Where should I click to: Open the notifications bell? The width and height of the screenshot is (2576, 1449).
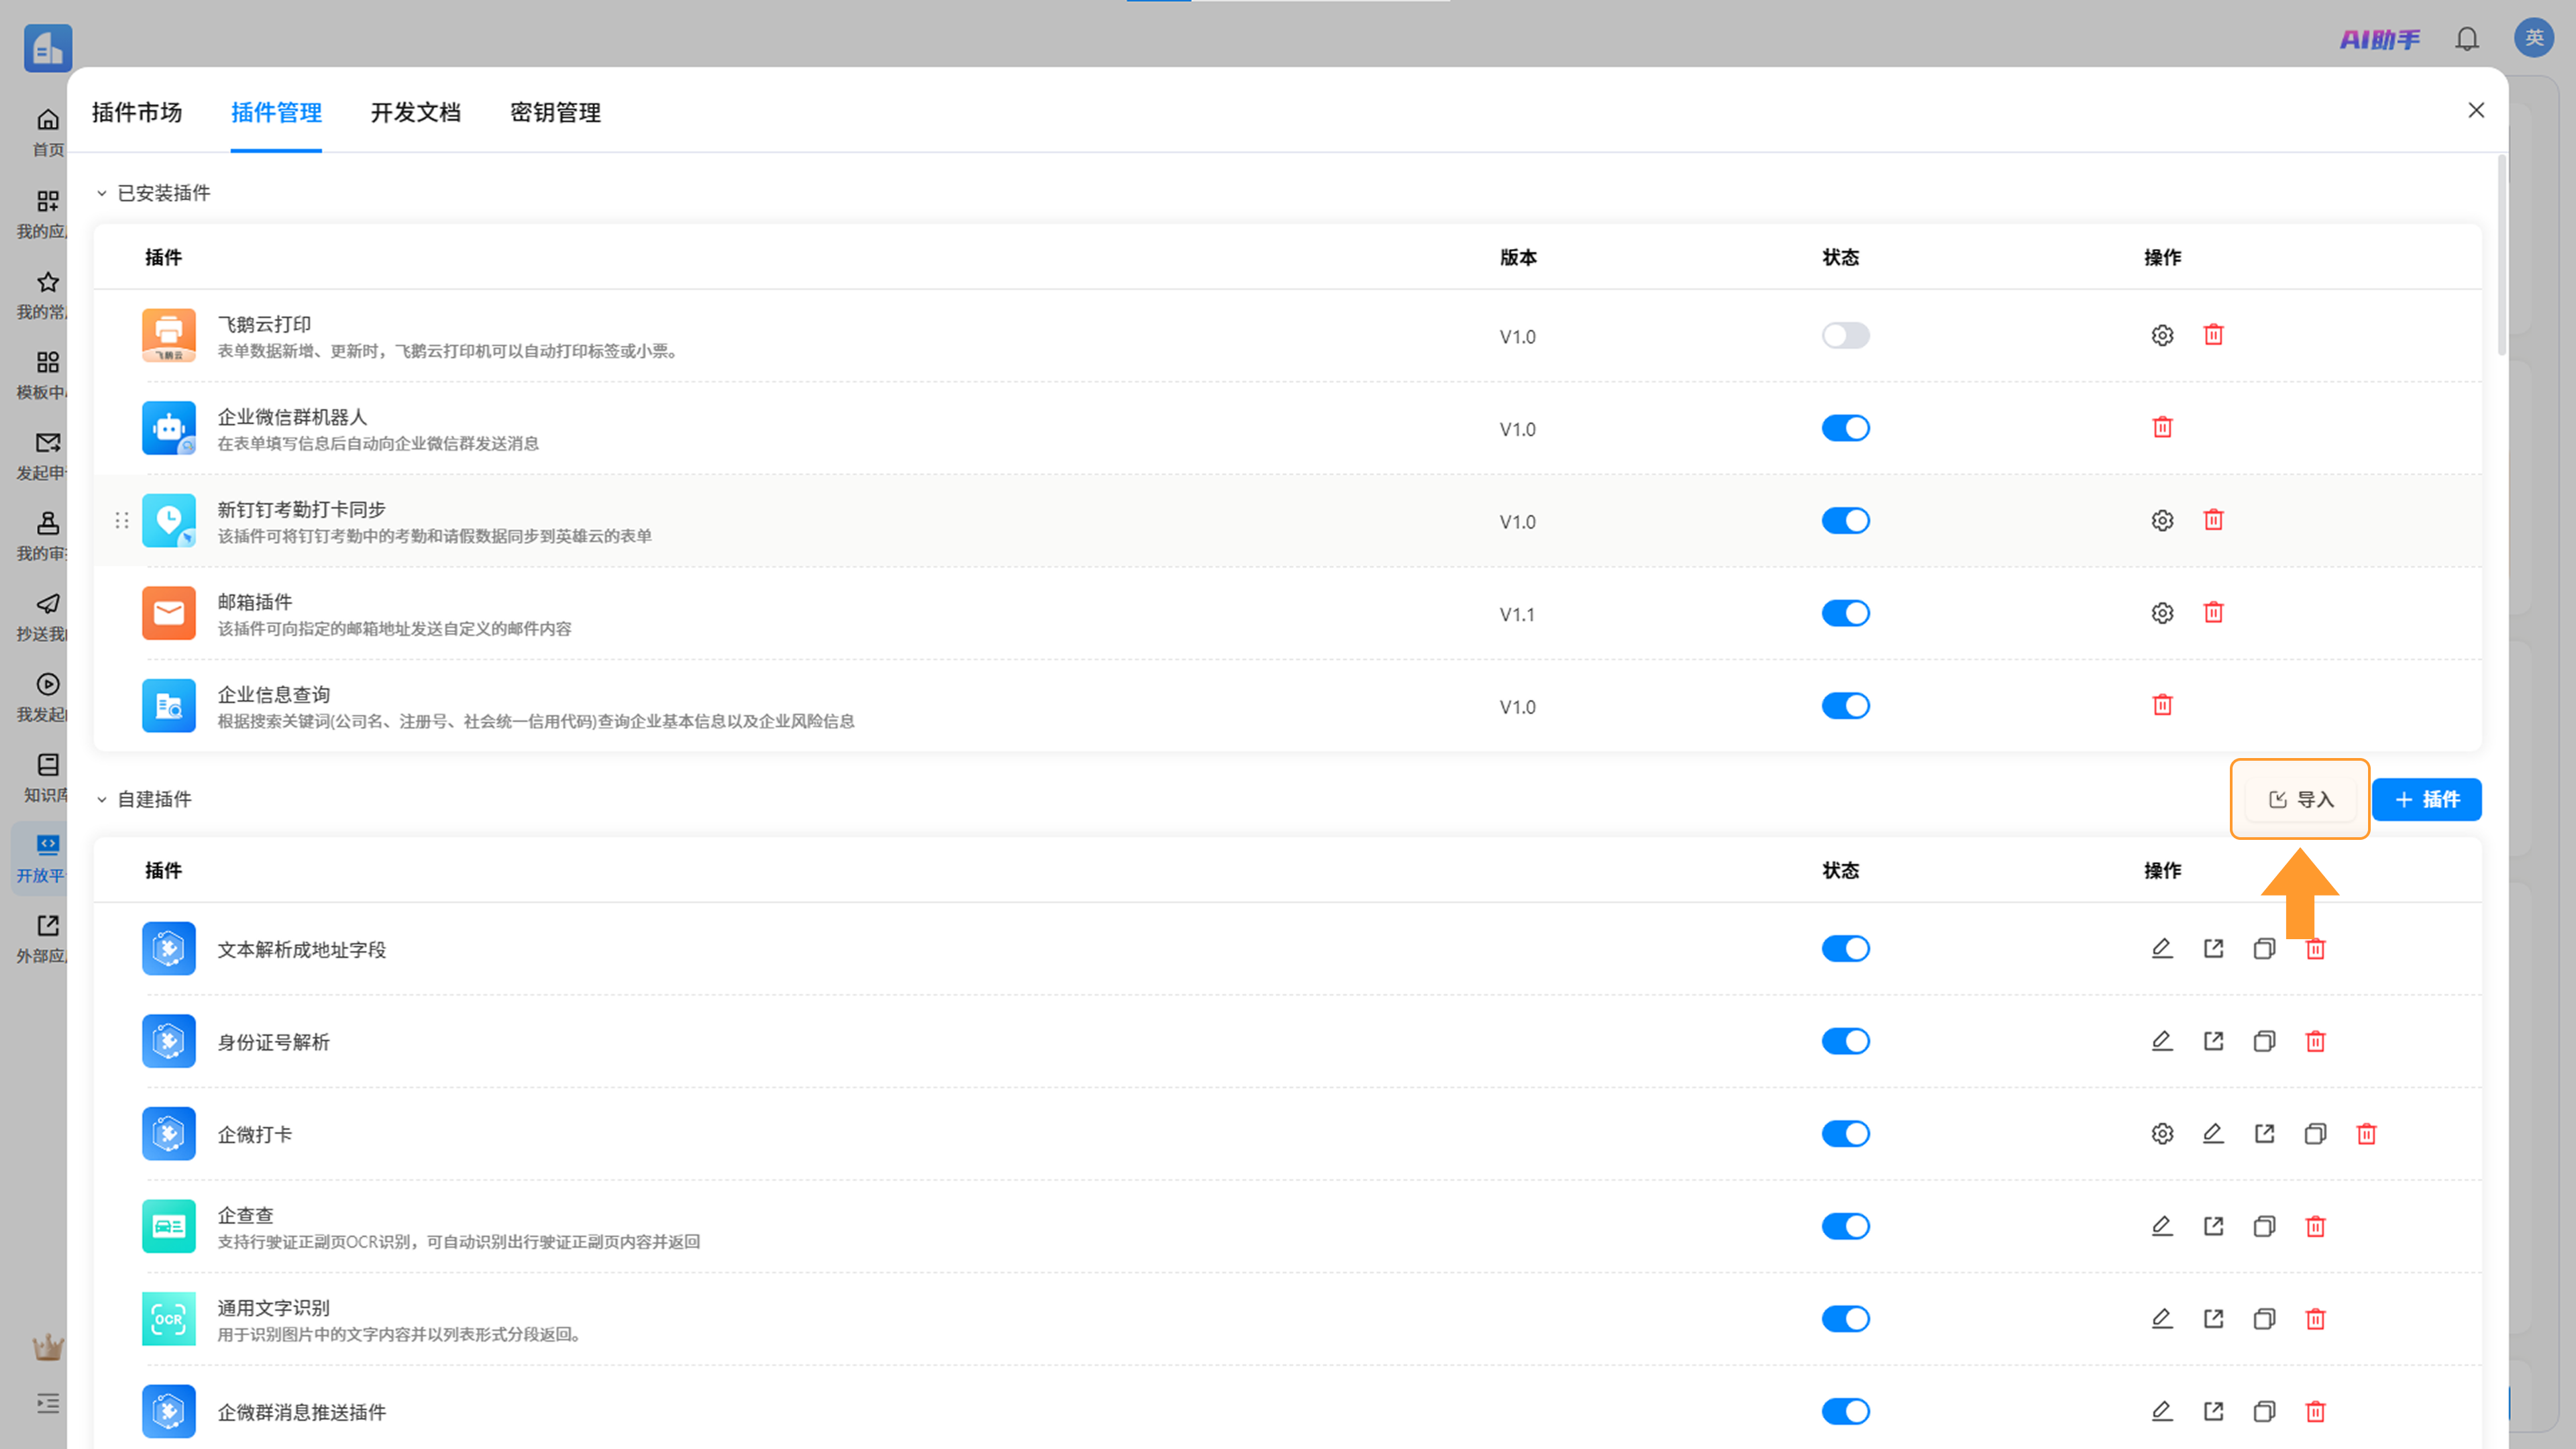click(x=2467, y=39)
